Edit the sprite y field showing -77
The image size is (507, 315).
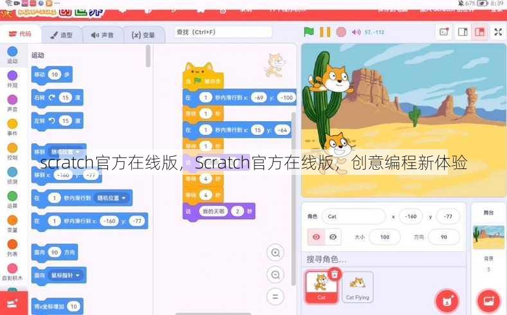click(448, 217)
